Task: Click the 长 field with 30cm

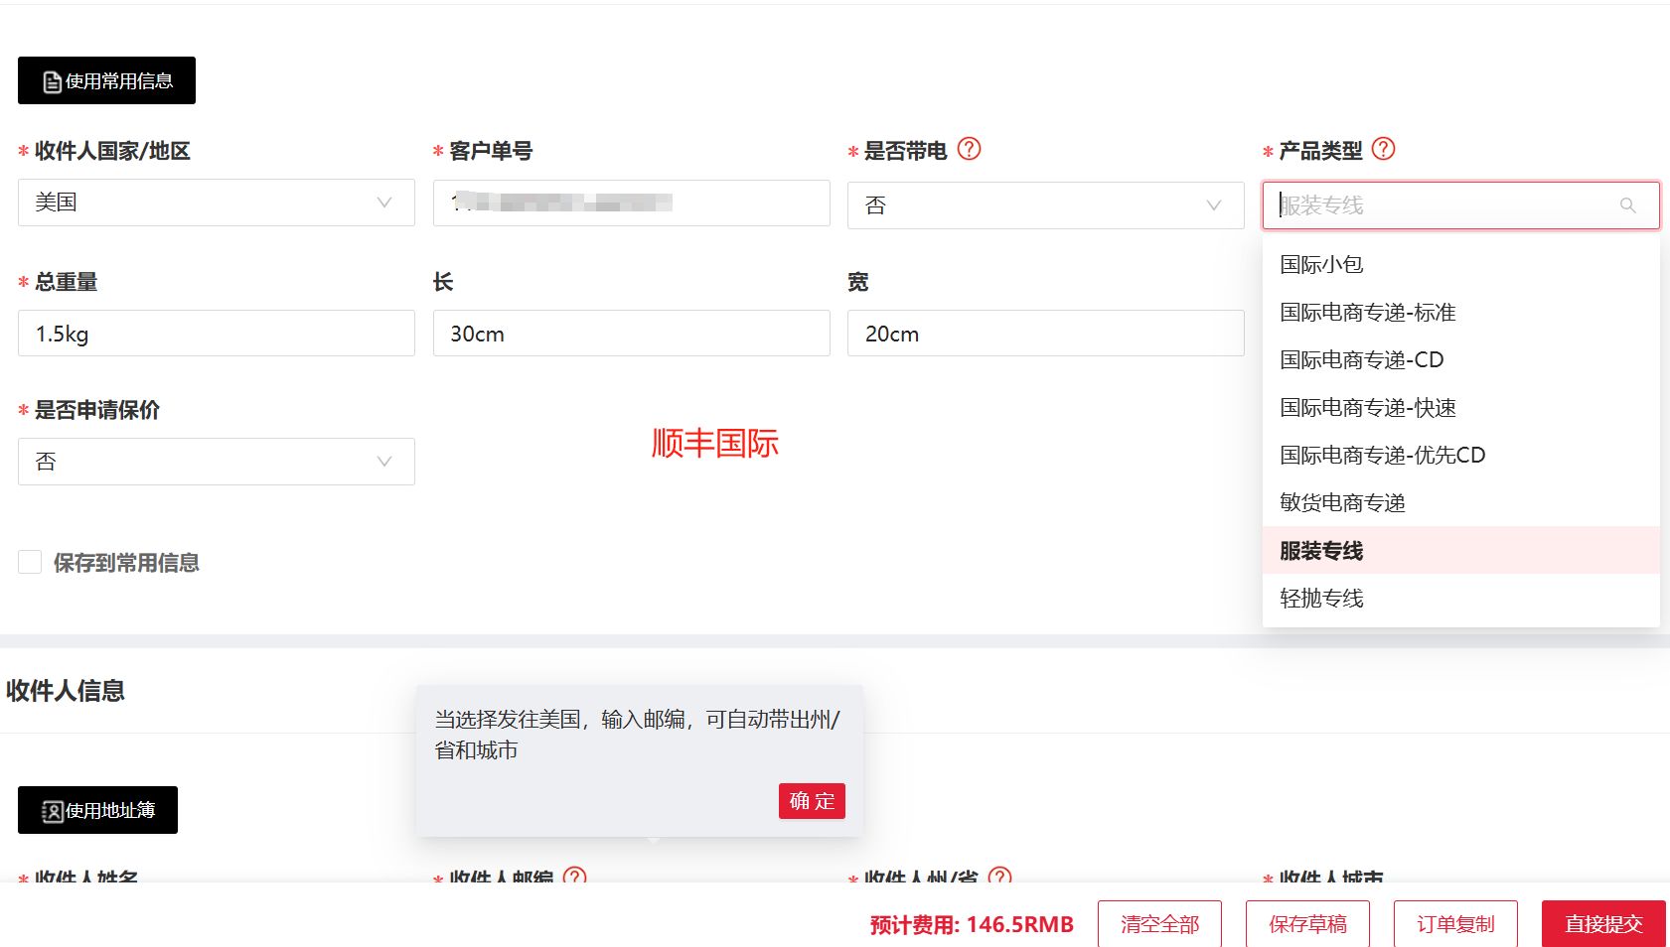Action: tap(632, 334)
